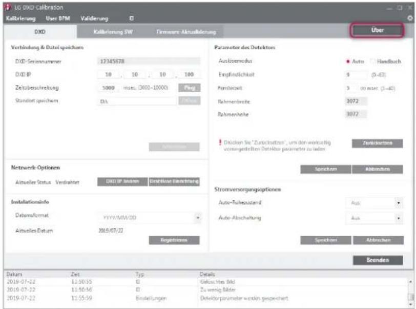Click the Beenden button
416x309 pixels.
[378, 260]
